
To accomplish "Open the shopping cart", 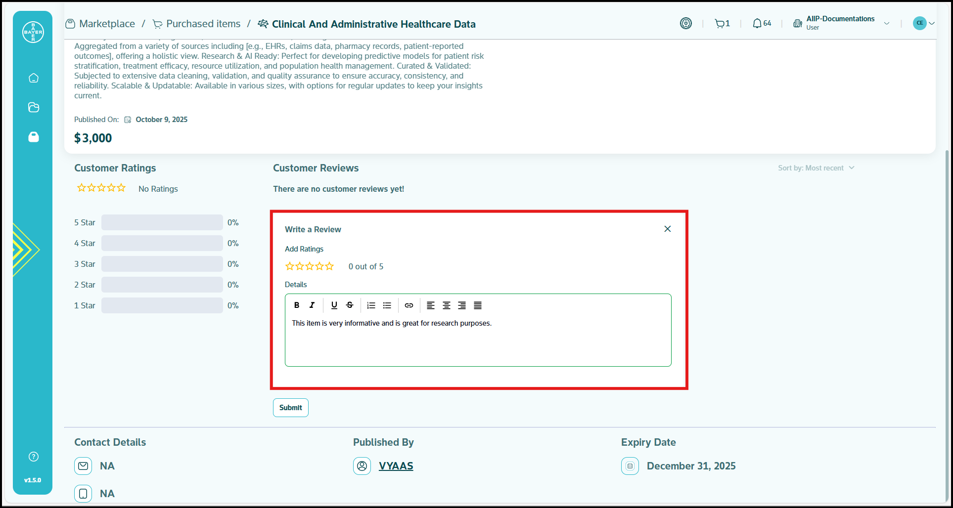I will (722, 24).
